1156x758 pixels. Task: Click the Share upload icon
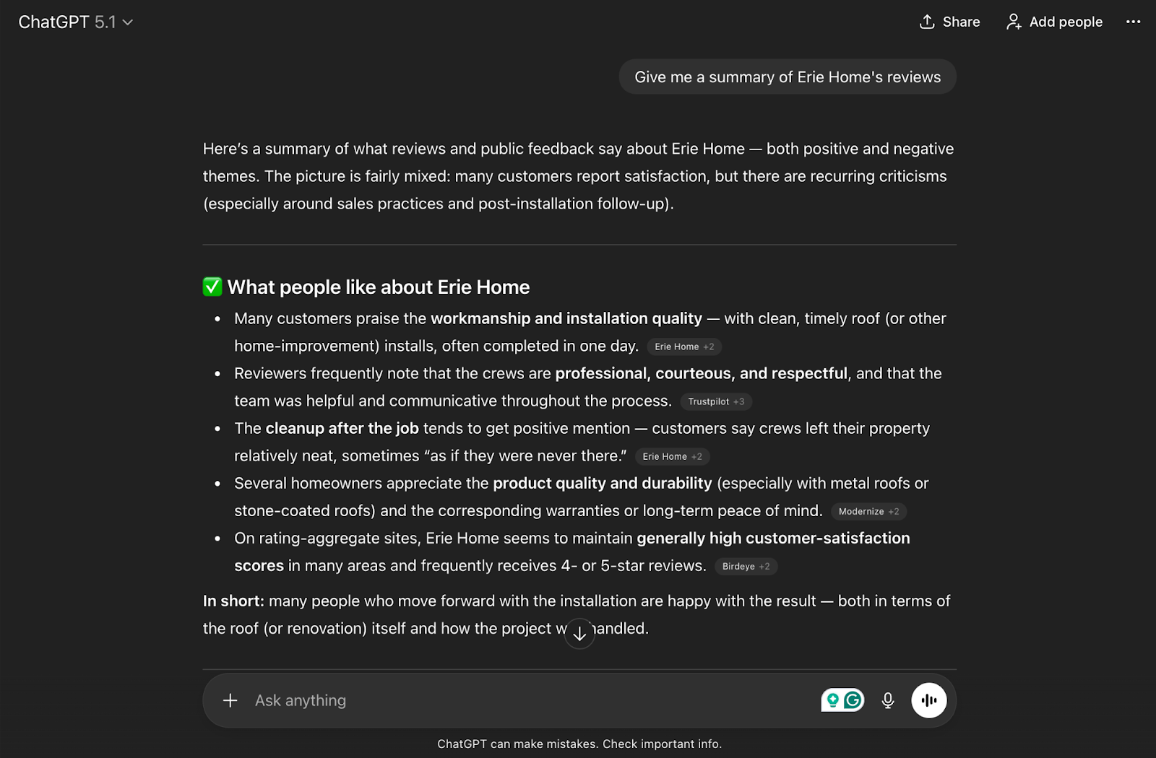pos(927,22)
